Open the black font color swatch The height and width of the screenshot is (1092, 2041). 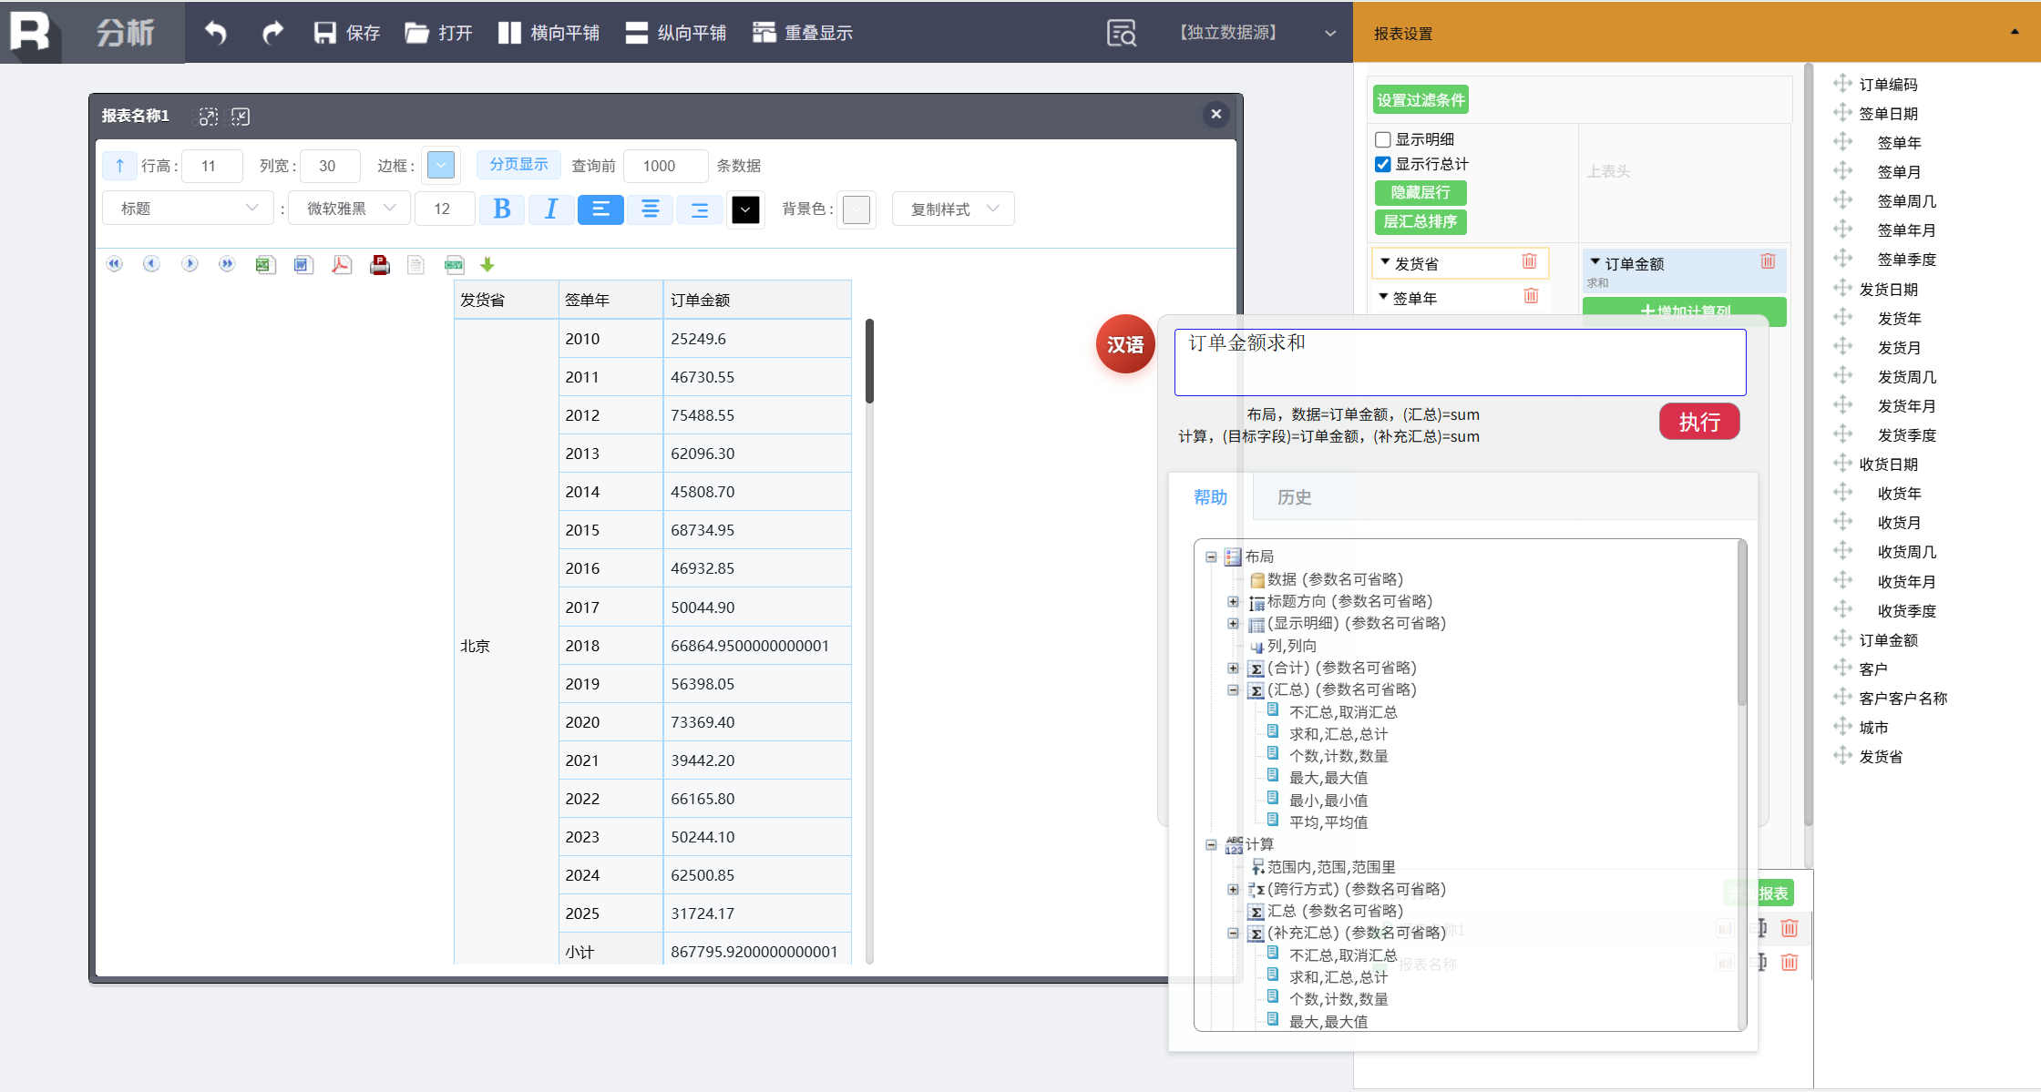click(x=745, y=209)
